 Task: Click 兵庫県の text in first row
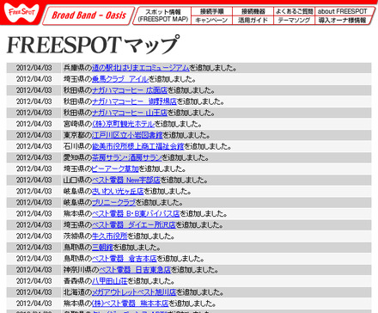[x=77, y=68]
